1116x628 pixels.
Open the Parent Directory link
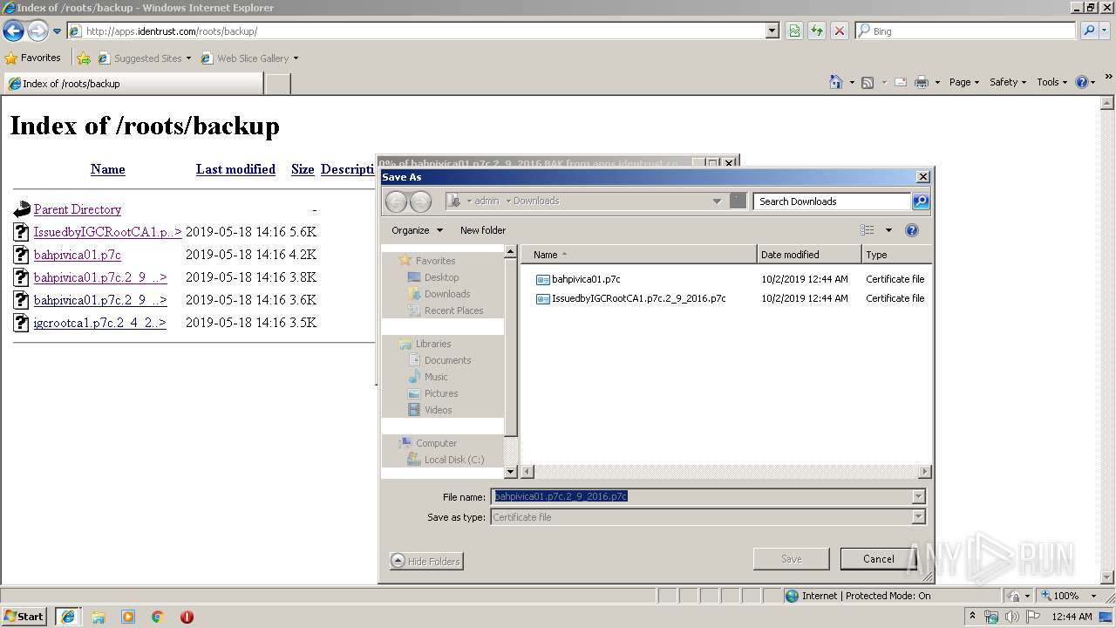click(78, 209)
